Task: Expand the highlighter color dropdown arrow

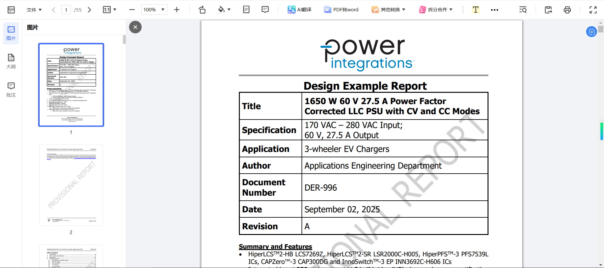Action: tap(229, 10)
